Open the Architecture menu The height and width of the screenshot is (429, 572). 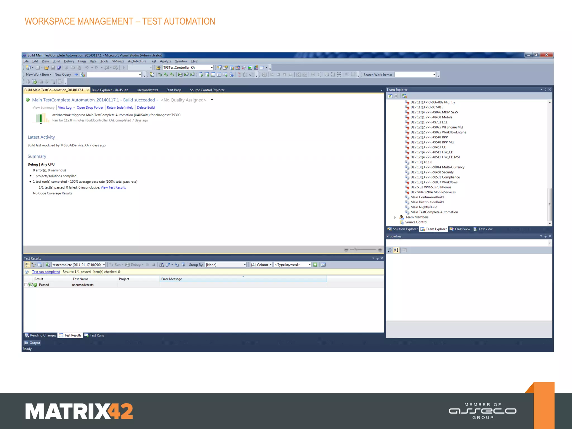tap(137, 61)
